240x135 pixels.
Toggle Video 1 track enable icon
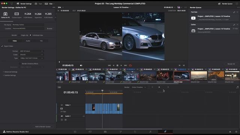point(61,108)
